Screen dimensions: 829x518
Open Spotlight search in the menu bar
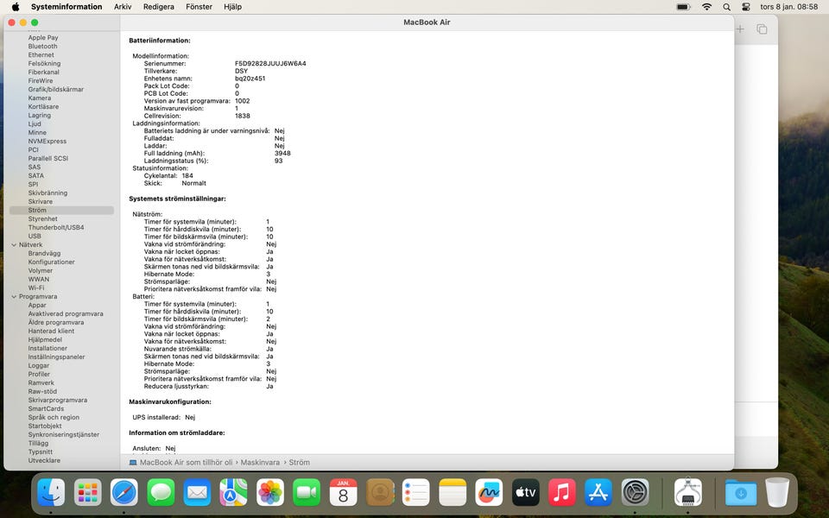point(727,7)
